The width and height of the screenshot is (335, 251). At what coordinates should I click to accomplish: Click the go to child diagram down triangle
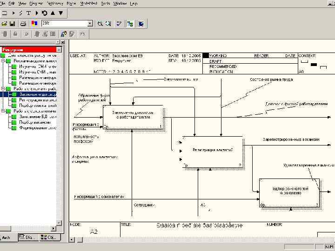coord(60,13)
